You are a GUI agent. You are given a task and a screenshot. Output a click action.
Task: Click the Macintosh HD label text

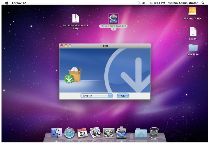192,19
